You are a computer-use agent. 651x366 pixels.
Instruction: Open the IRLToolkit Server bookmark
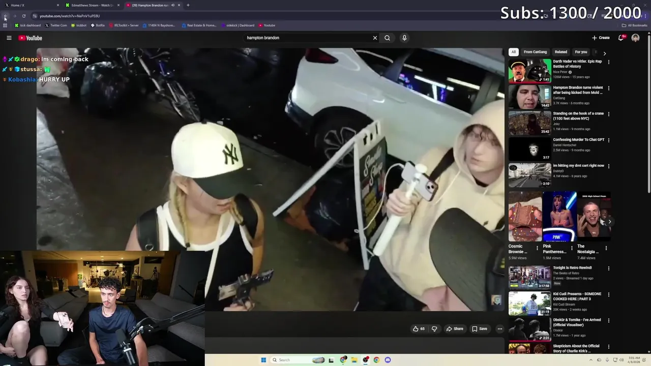click(x=124, y=25)
